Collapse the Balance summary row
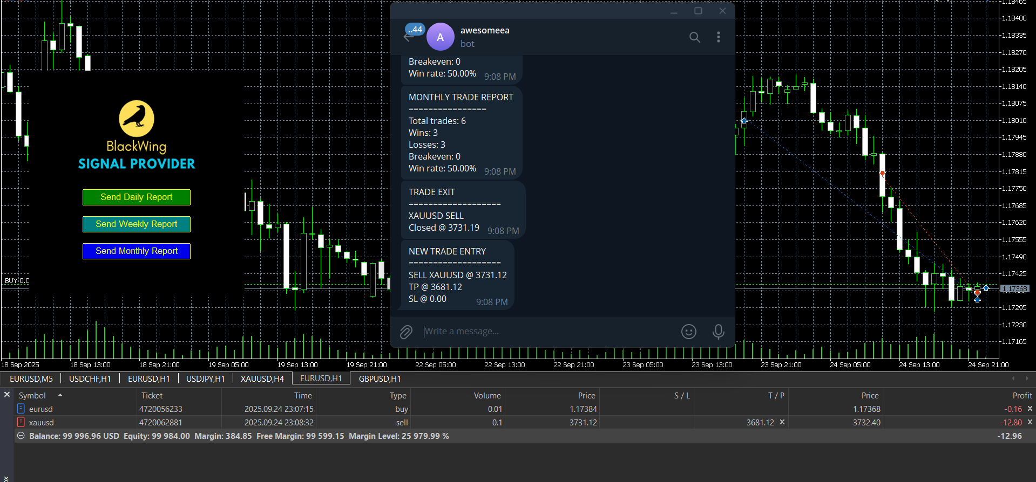1036x482 pixels. click(21, 436)
